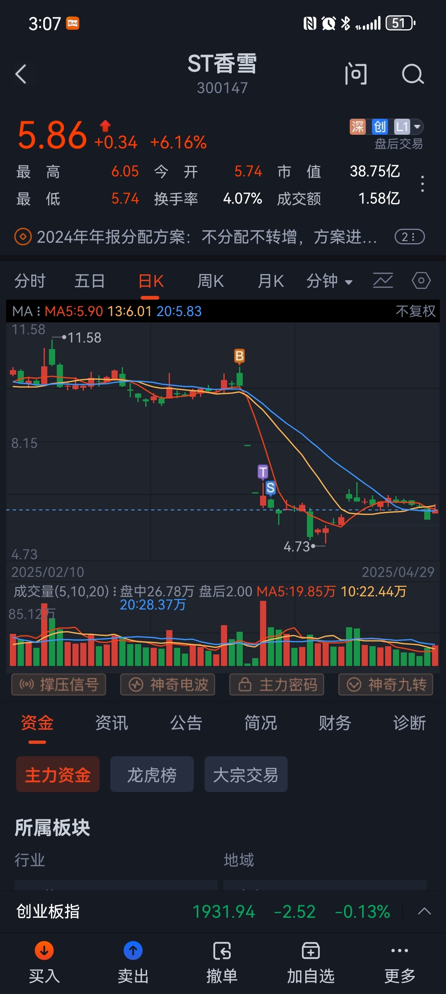This screenshot has height=994, width=446.
Task: Tap the 创 board badge
Action: click(x=379, y=127)
